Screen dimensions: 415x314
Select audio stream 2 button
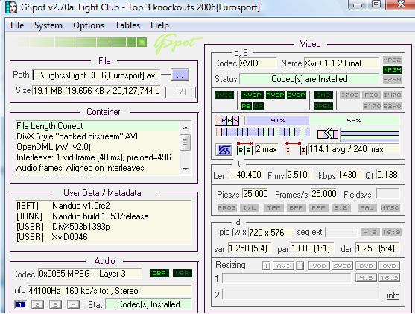click(x=37, y=304)
